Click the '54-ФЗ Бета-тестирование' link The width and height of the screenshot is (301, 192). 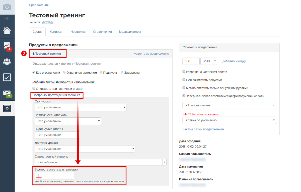point(200,114)
